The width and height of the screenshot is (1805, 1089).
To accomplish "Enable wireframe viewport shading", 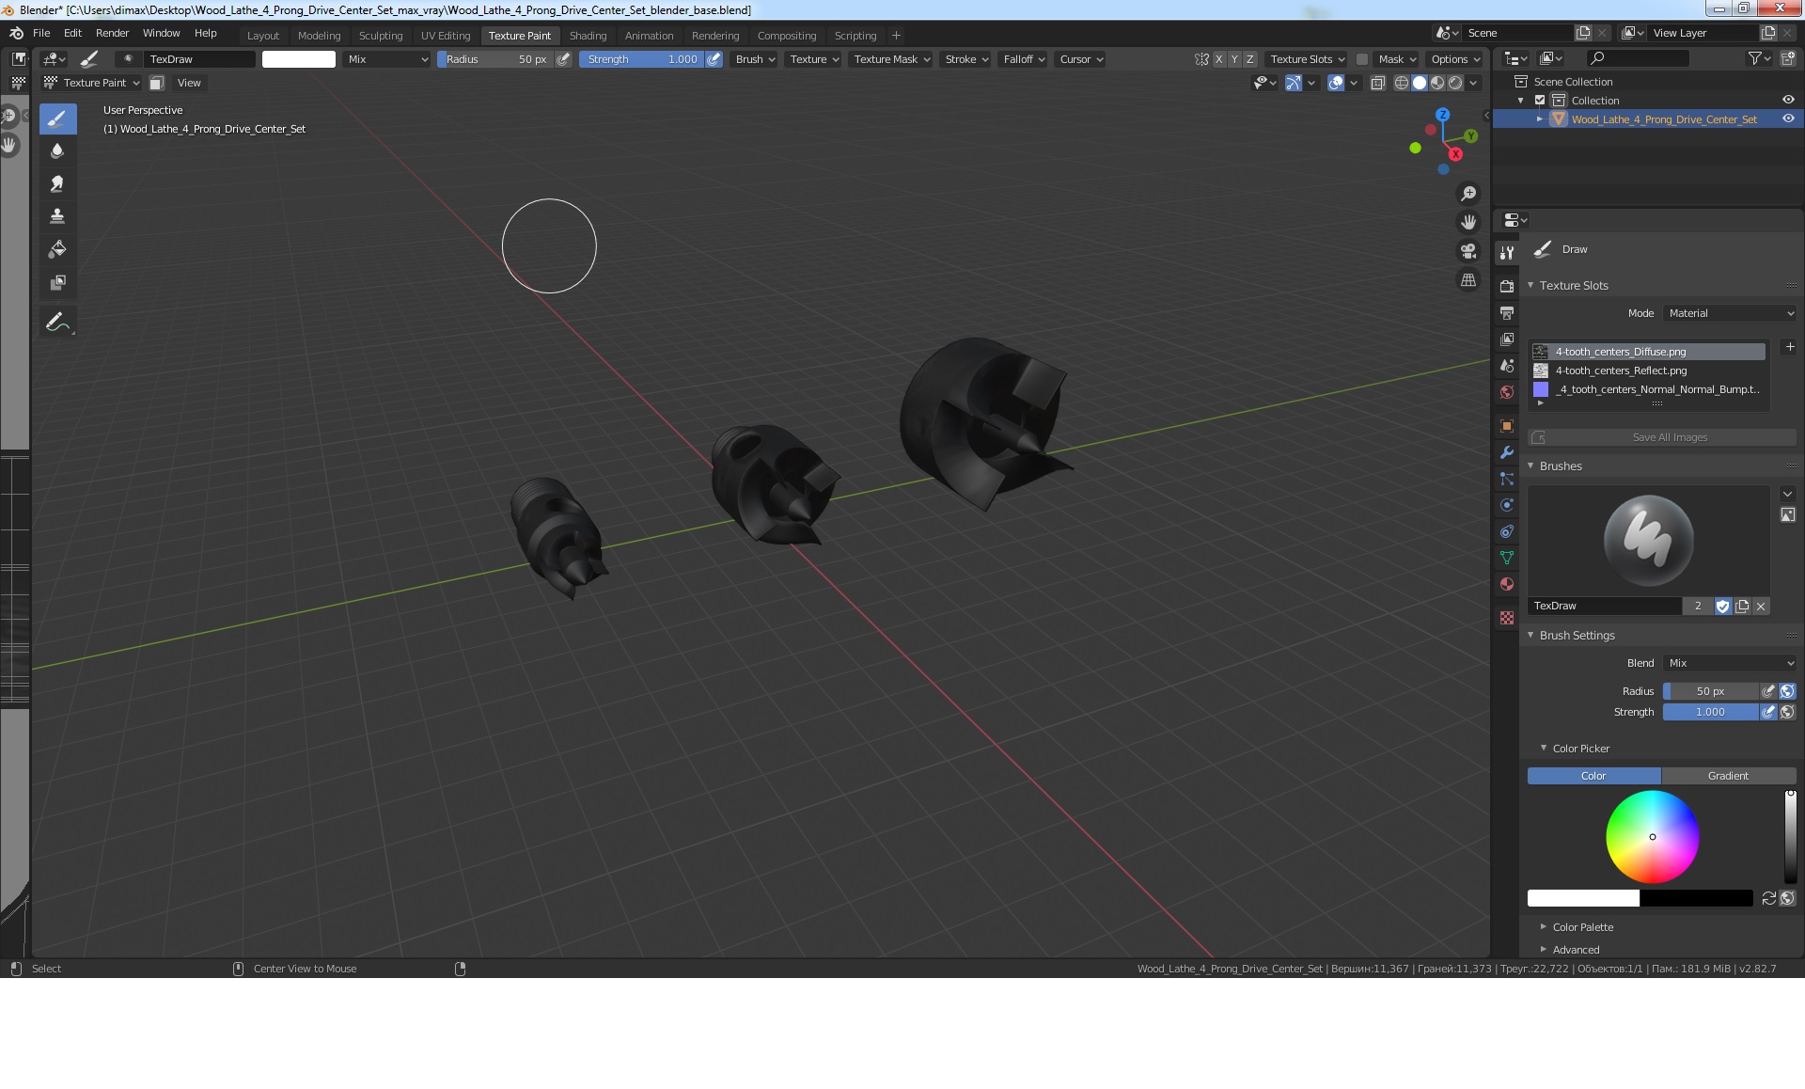I will 1402,83.
